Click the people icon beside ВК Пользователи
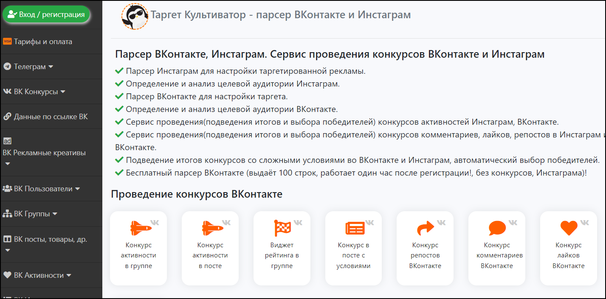The height and width of the screenshot is (299, 606). [x=7, y=189]
